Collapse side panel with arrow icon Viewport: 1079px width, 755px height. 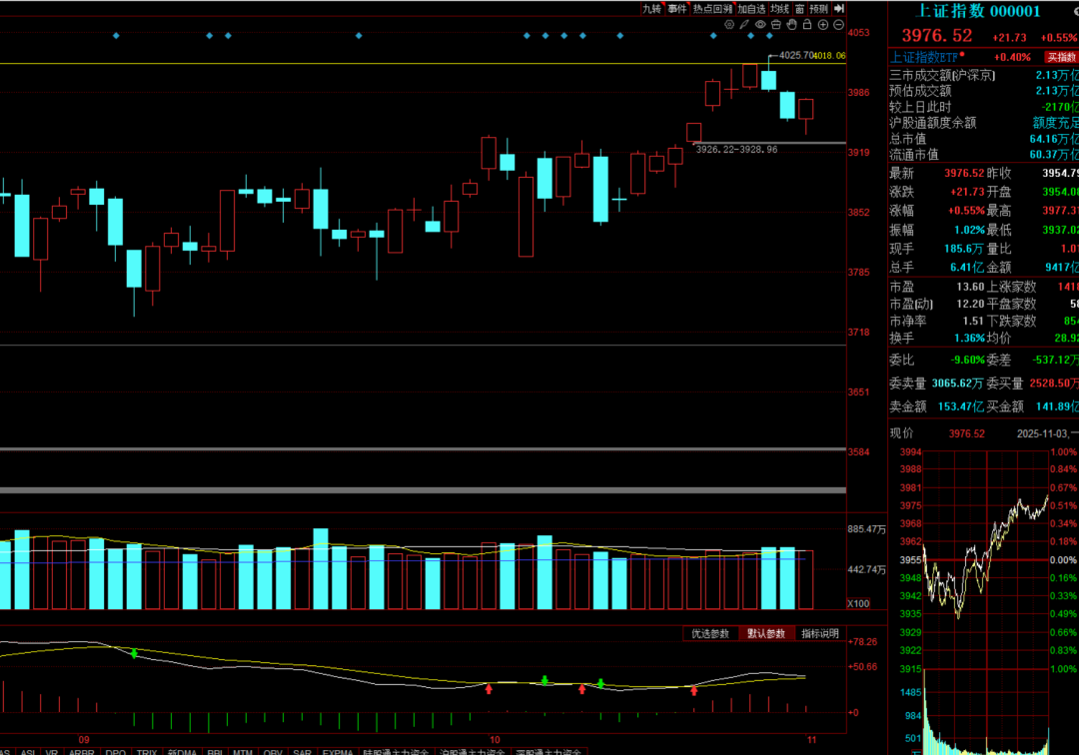pos(839,8)
